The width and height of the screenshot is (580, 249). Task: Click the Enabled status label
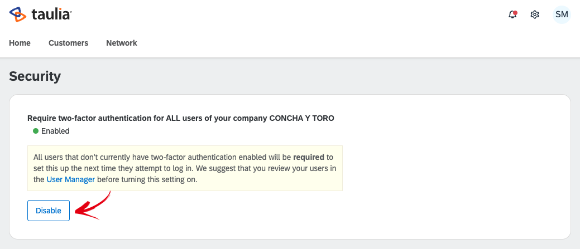click(55, 130)
